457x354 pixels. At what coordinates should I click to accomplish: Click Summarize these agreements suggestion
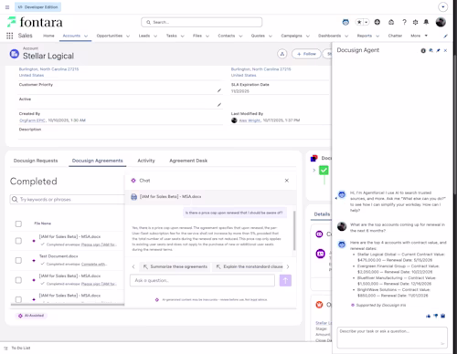[x=175, y=266]
